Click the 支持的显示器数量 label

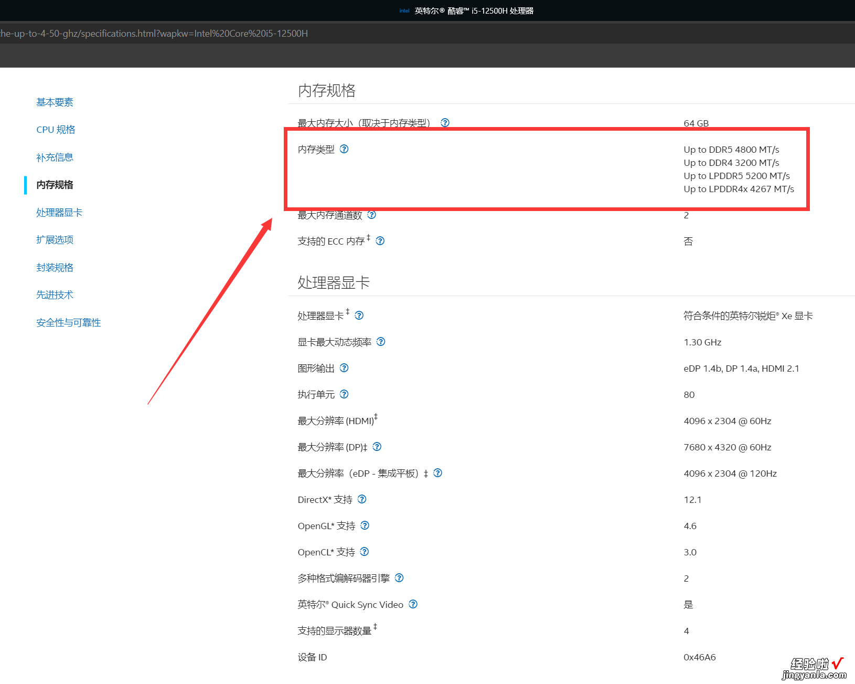point(337,630)
